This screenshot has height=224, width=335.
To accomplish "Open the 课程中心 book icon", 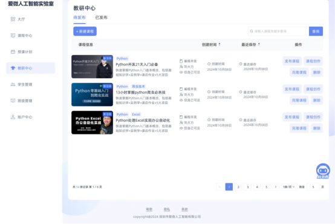I will (13, 36).
